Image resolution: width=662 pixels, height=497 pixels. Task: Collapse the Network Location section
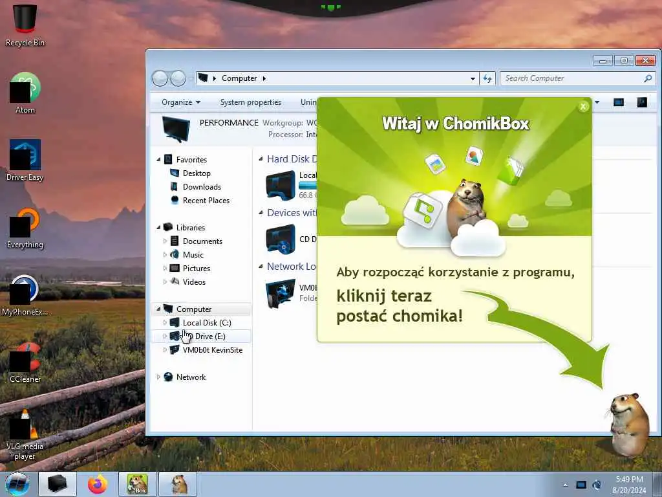click(x=261, y=267)
